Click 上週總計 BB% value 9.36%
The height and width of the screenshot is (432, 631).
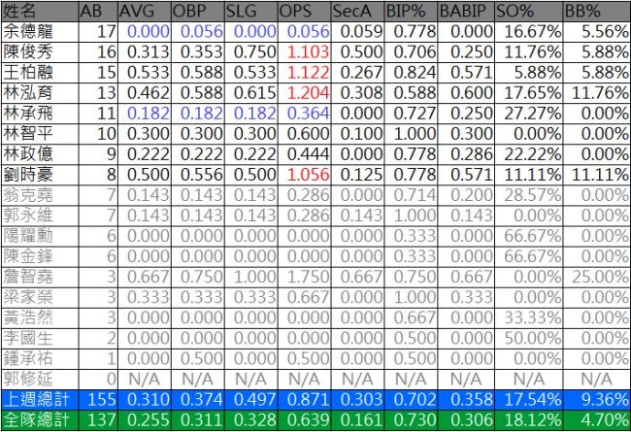pos(605,399)
